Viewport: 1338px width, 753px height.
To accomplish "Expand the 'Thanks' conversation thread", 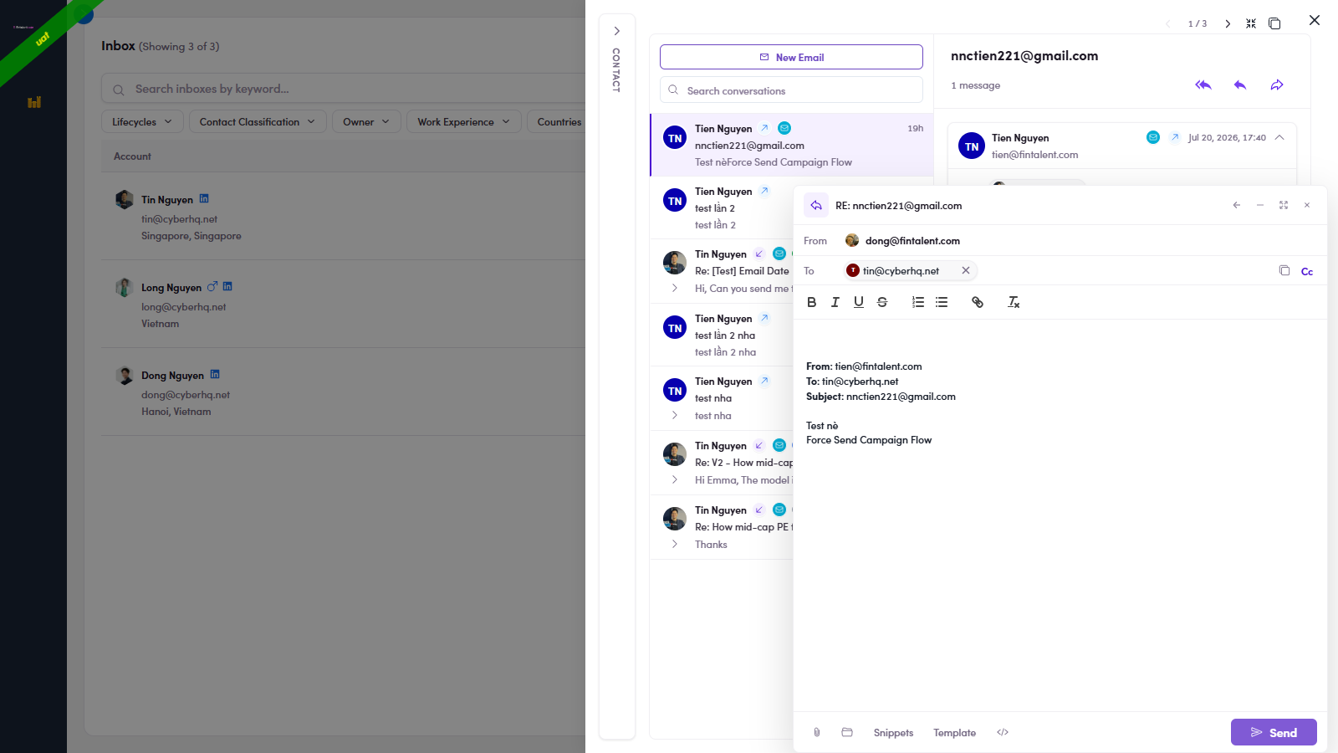I will click(x=675, y=544).
